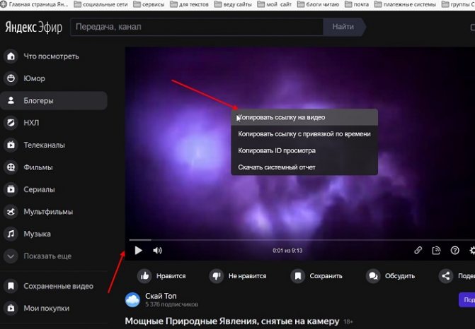475x329 pixels.
Task: Click the copy link chain icon in player
Action: [x=418, y=250]
